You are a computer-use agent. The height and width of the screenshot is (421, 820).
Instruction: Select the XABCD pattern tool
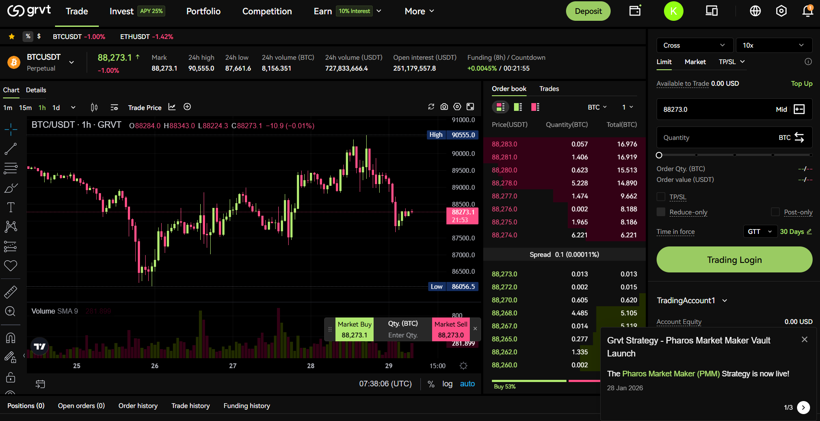pyautogui.click(x=11, y=227)
